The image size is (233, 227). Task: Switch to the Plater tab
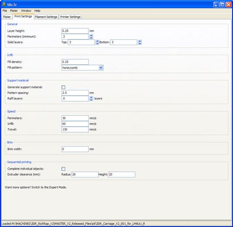[7, 17]
